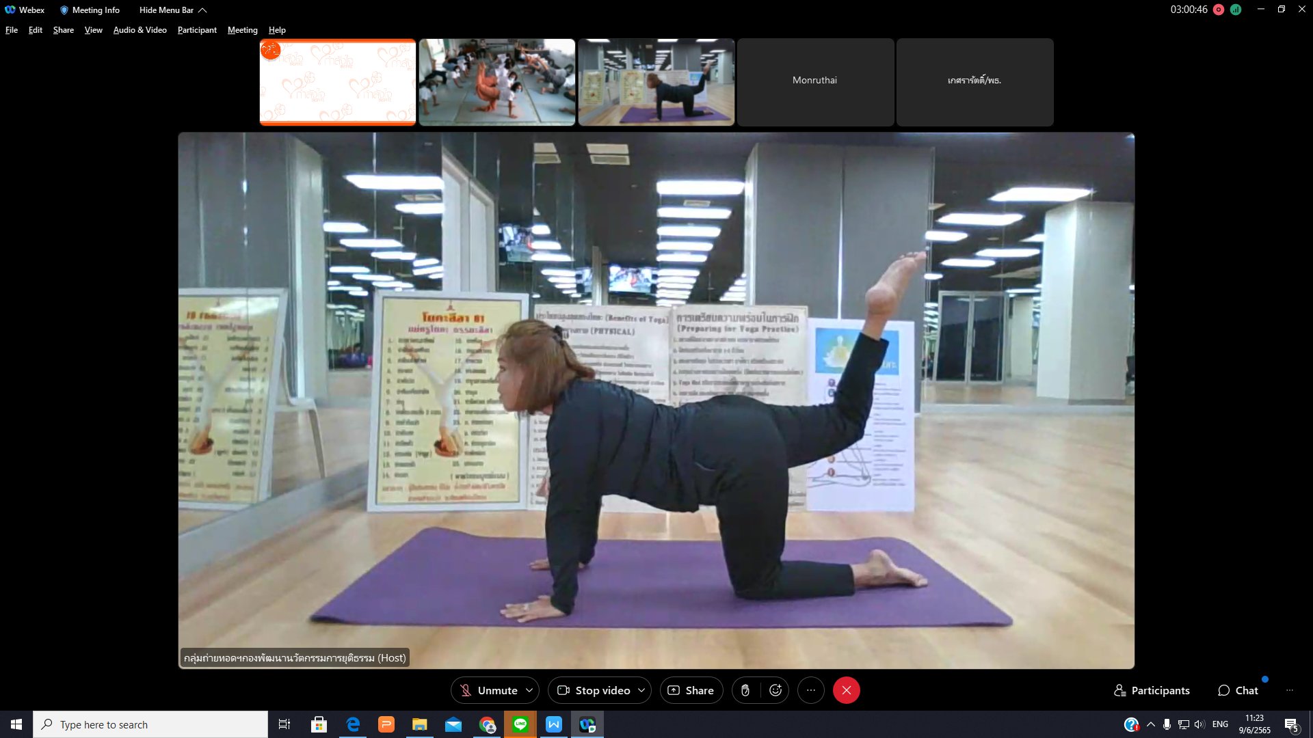Open Google Chrome from taskbar
The height and width of the screenshot is (738, 1313).
coord(487,724)
